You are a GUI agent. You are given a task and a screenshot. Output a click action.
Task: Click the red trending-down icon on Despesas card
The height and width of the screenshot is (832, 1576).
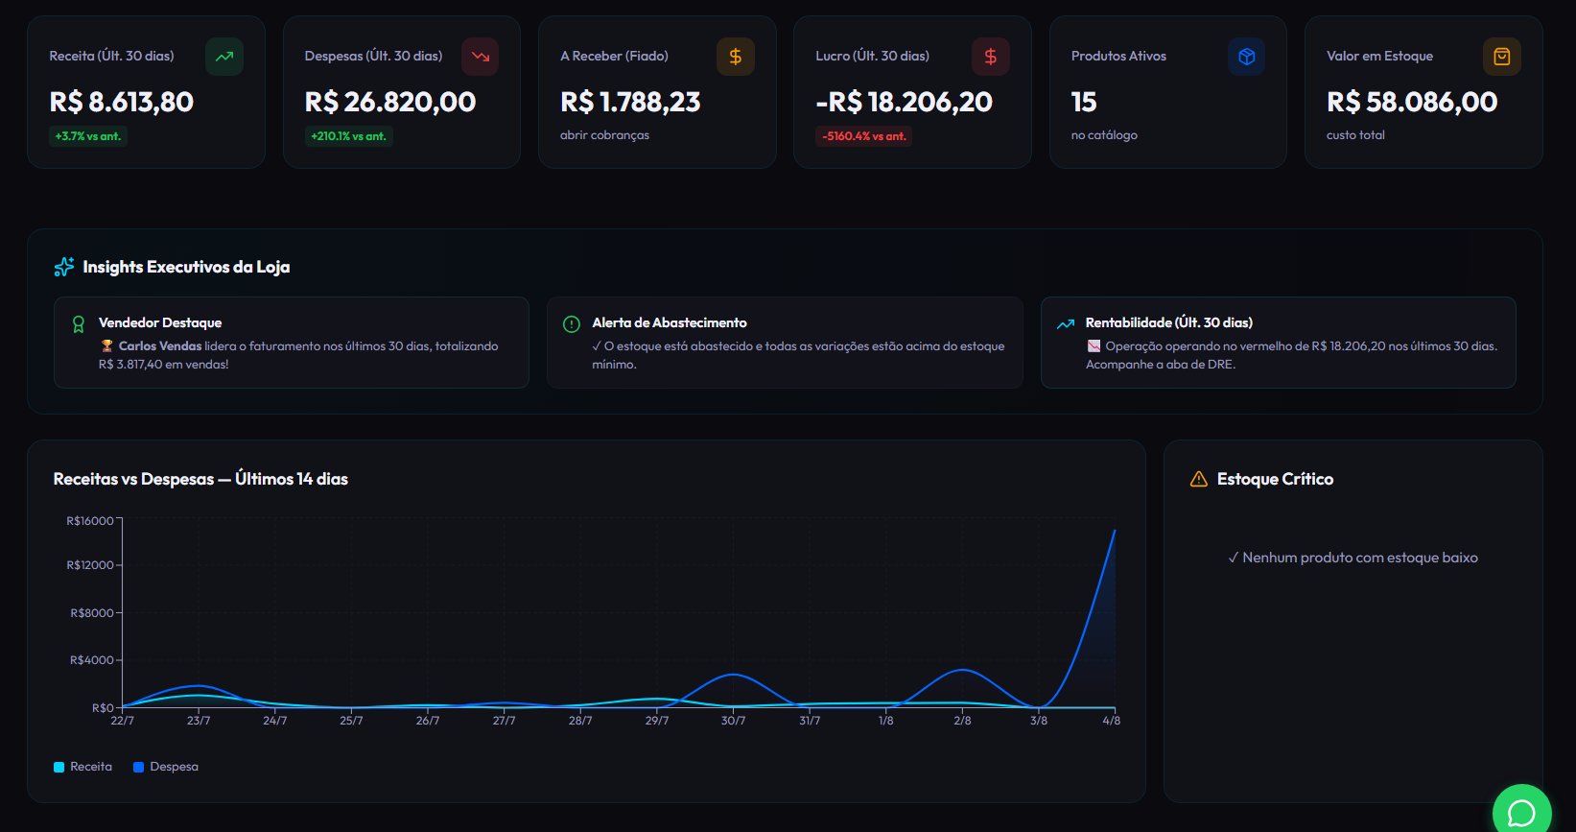481,57
